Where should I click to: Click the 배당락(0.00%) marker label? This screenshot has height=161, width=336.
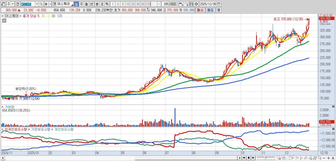click(x=26, y=89)
